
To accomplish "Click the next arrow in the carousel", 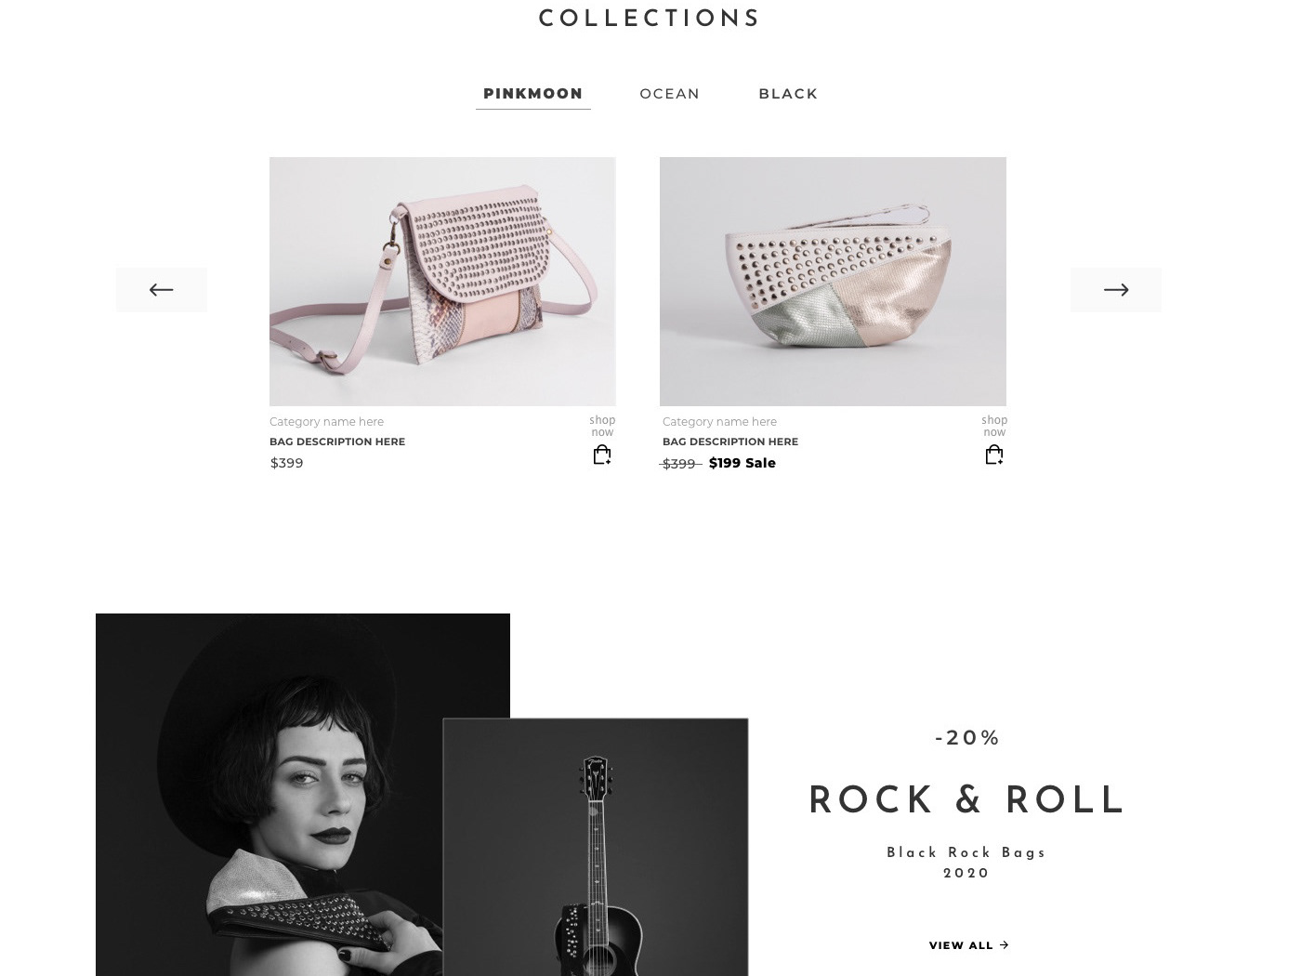I will 1115,290.
